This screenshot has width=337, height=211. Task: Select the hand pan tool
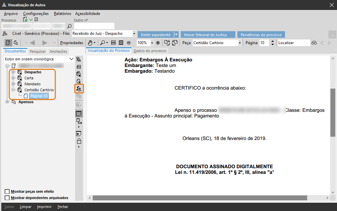pos(90,43)
